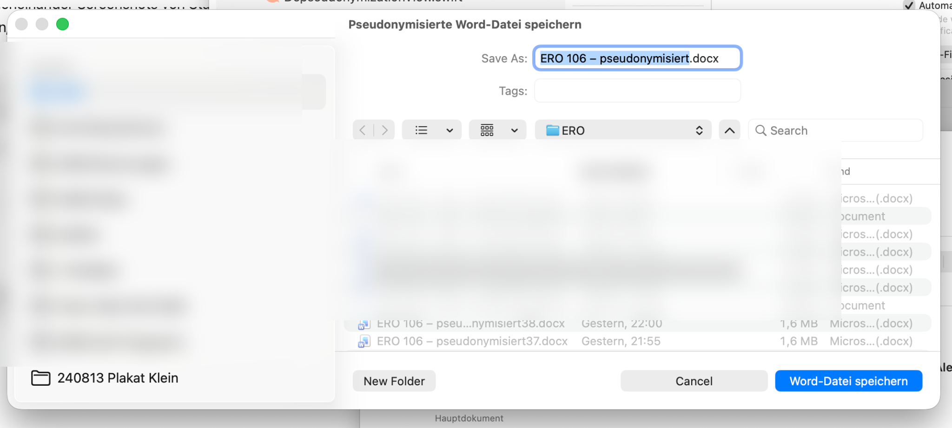The width and height of the screenshot is (952, 428).
Task: Collapse dialog with the up chevron
Action: pos(730,130)
